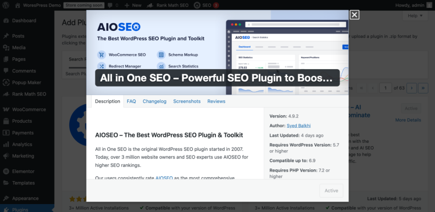Click the Active button in modal footer

pos(331,191)
